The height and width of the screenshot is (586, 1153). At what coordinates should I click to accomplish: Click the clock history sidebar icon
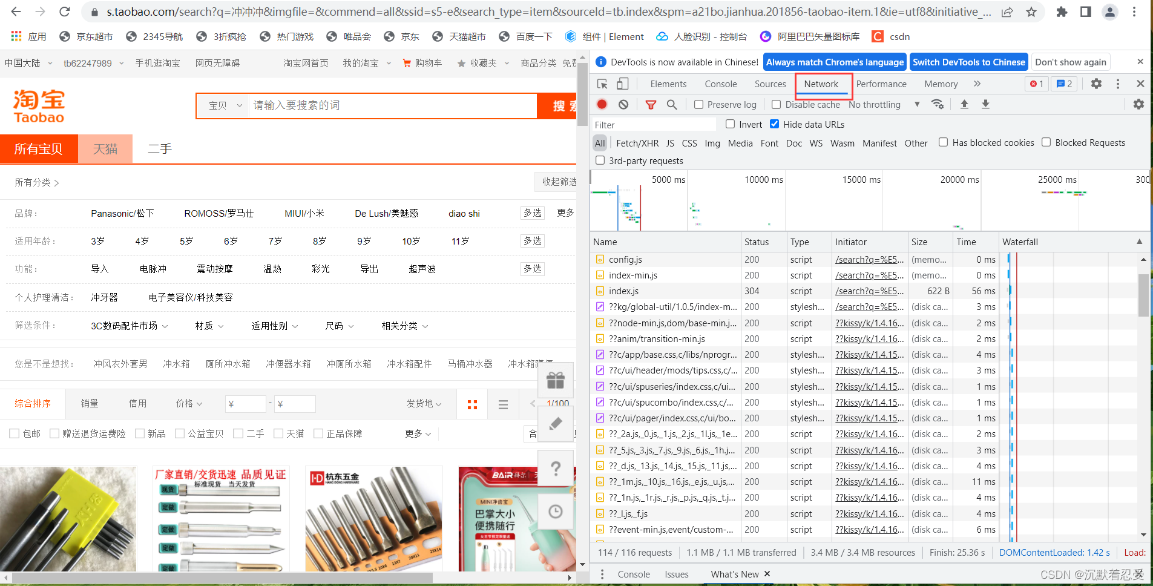556,512
